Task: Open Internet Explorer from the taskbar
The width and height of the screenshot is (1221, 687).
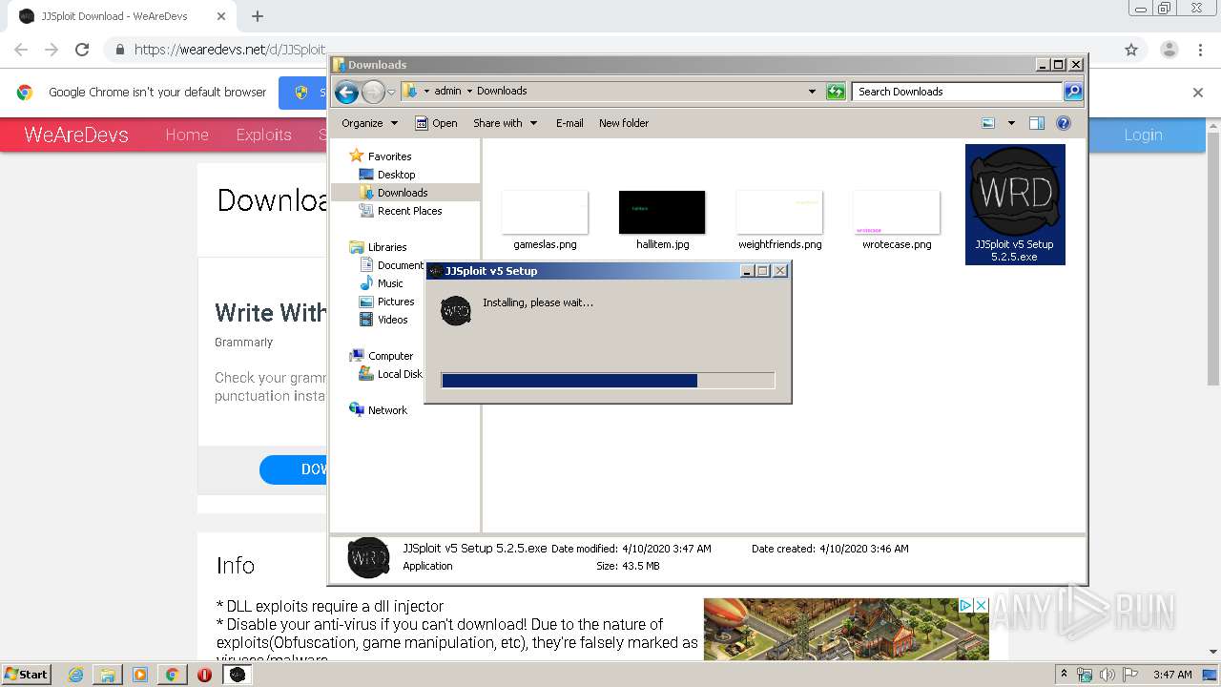Action: click(75, 675)
